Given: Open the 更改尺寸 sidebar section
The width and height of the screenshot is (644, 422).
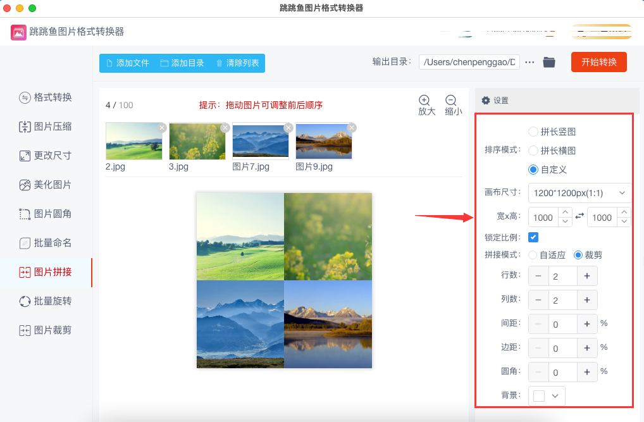Looking at the screenshot, I should tap(46, 156).
